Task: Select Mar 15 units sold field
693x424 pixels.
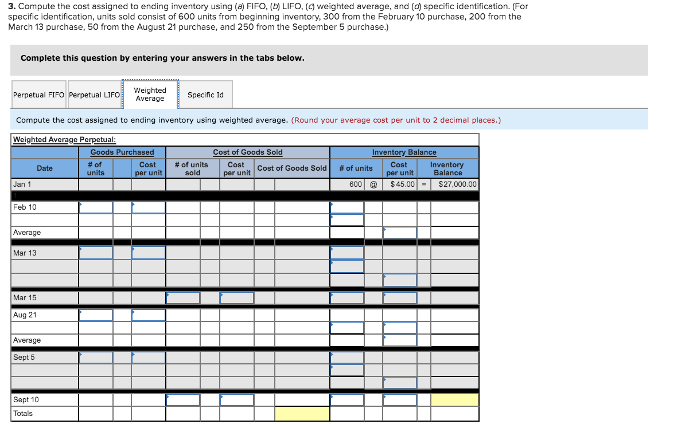Action: tap(183, 298)
